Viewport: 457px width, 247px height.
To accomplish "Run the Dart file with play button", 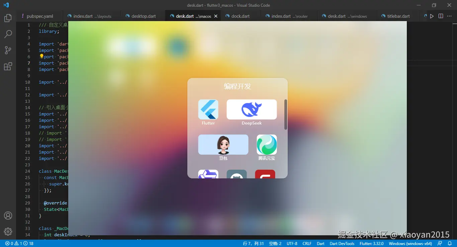I will (x=432, y=16).
